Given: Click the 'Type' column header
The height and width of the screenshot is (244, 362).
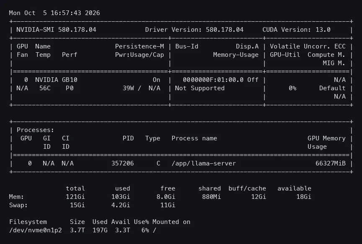Looking at the screenshot, I should coord(153,138).
